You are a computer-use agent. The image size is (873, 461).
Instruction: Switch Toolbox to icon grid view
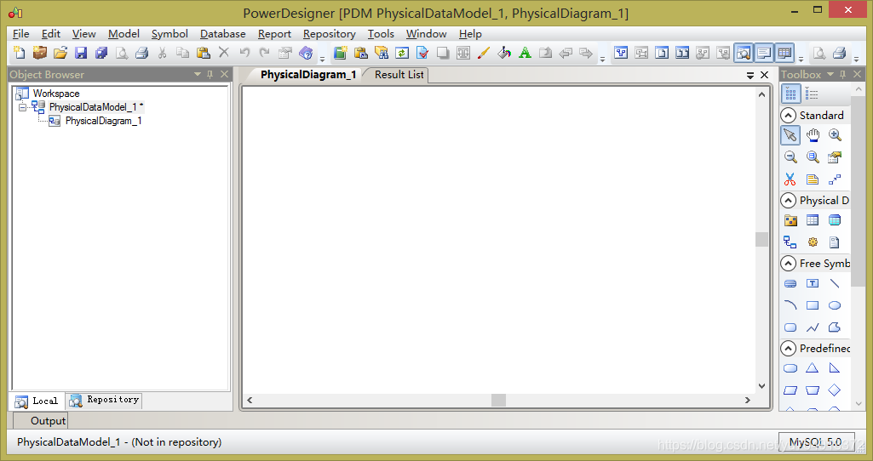(x=790, y=94)
